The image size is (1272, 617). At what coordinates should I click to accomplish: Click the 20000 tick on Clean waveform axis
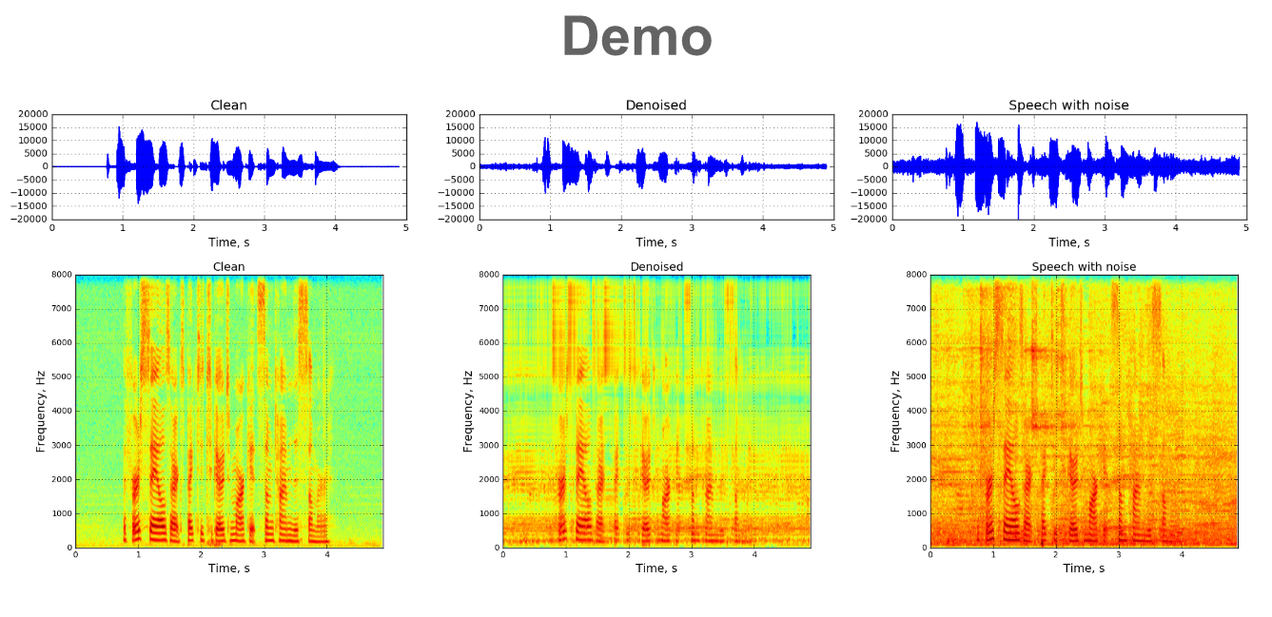(33, 114)
